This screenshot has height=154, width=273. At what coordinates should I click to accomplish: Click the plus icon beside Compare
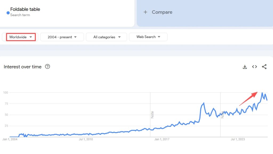(145, 12)
